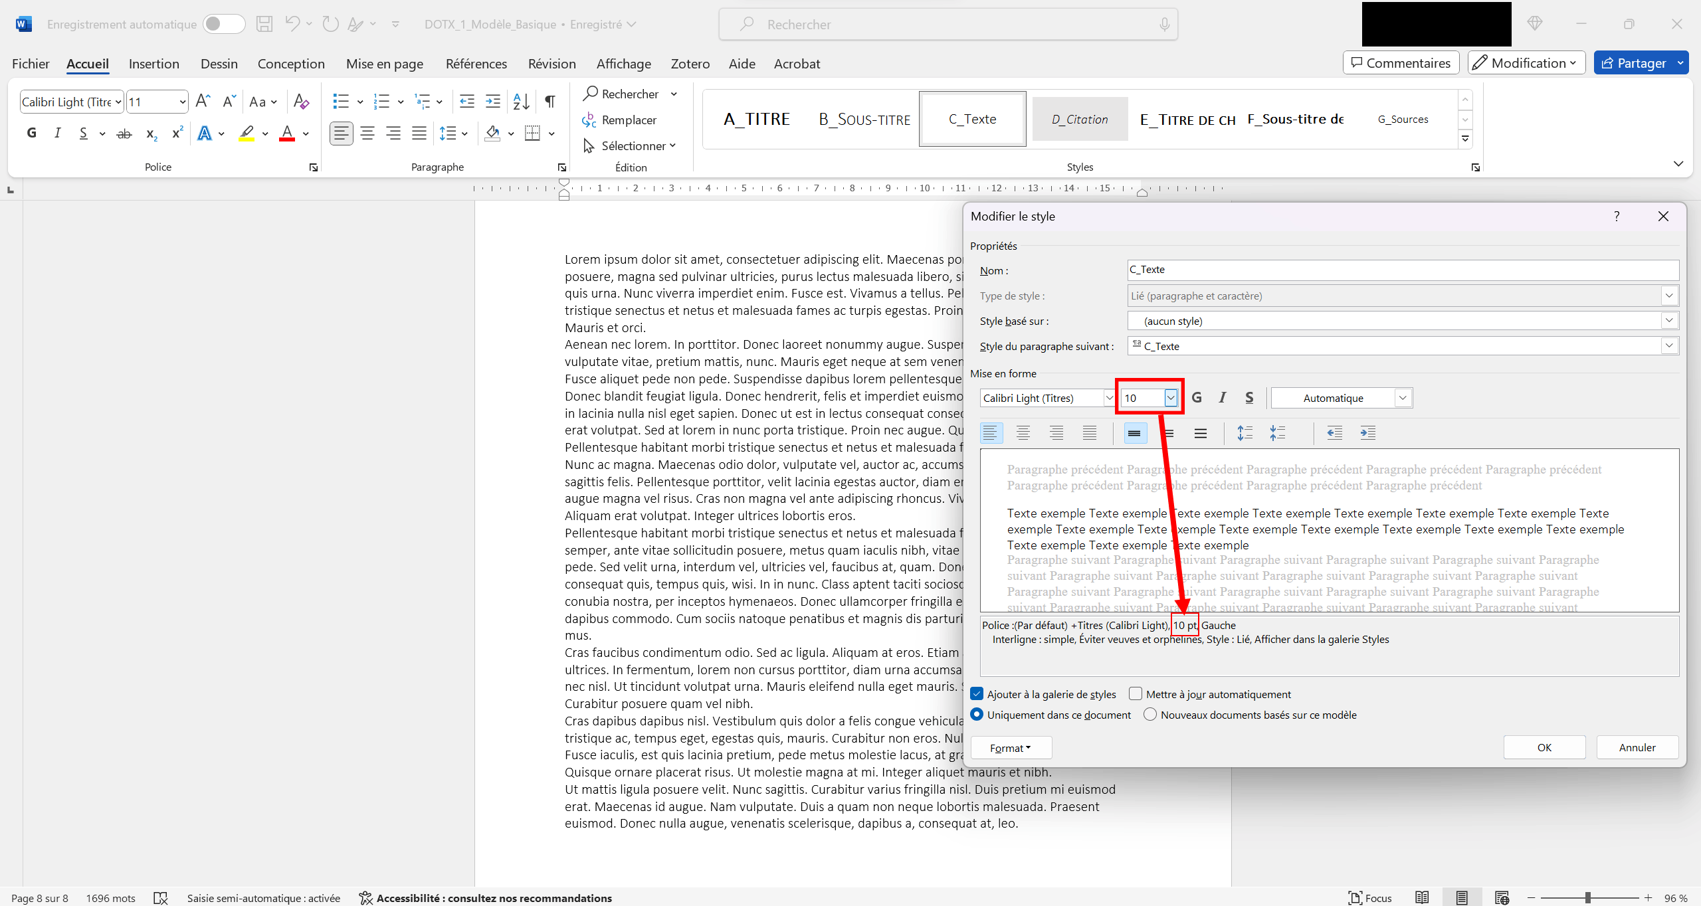Viewport: 1701px width, 906px height.
Task: Open the ribbon font size dropdown
Action: (x=182, y=102)
